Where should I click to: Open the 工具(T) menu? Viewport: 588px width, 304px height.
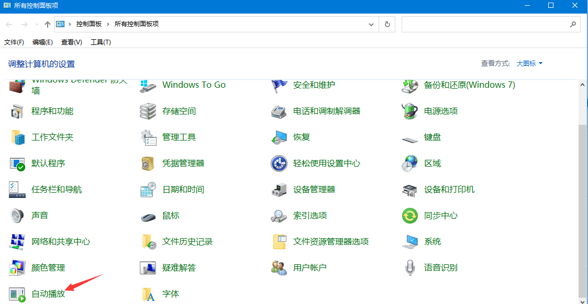tap(101, 42)
